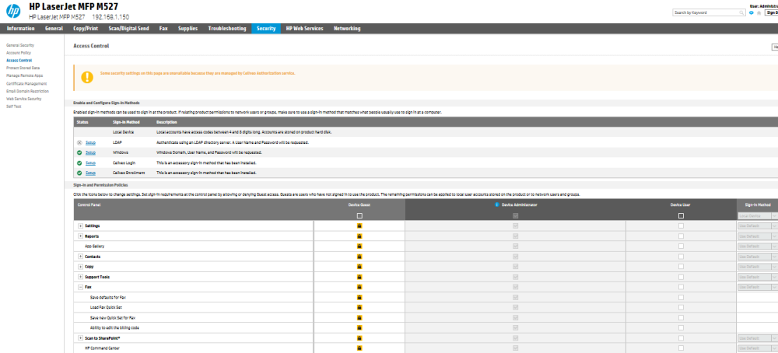Click the Settings row guest lock icon
Image resolution: width=778 pixels, height=353 pixels.
[359, 225]
